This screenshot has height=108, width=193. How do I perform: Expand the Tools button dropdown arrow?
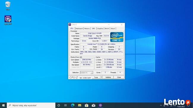click(101, 77)
